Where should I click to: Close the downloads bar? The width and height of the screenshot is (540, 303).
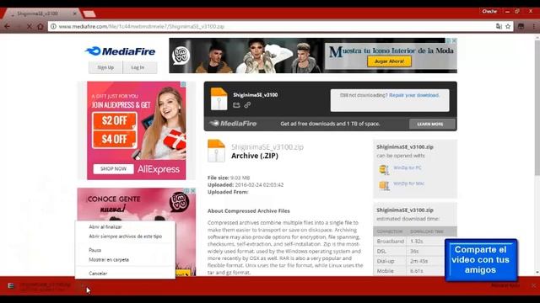pos(533,285)
